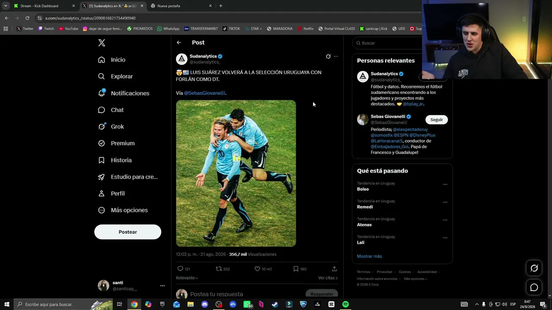Open the Suárez and Forlán photo
Viewport: 552px width, 310px height.
click(236, 174)
